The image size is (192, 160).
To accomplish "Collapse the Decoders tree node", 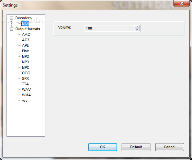I will tap(11, 18).
